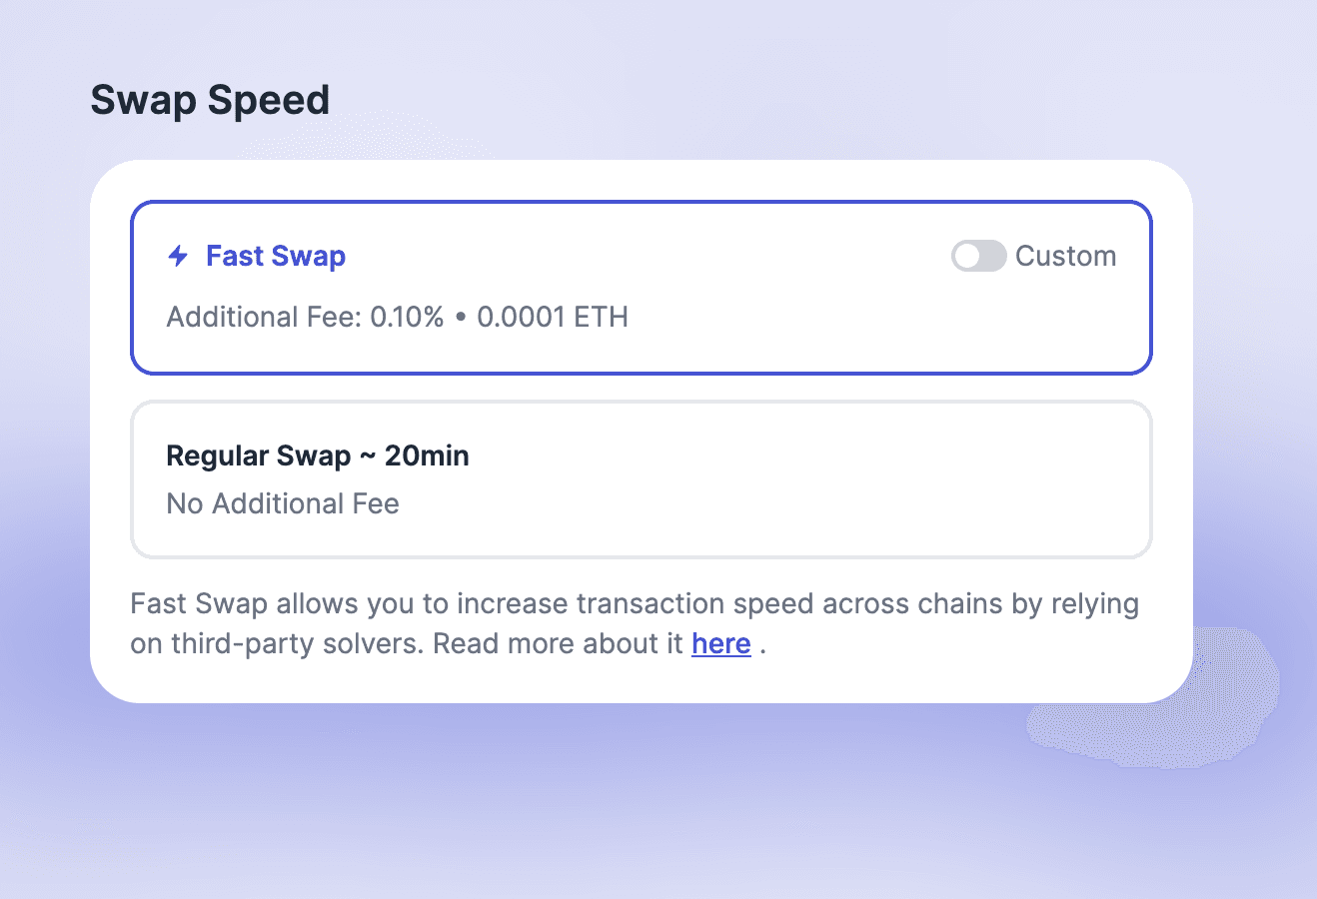This screenshot has height=899, width=1317.
Task: Click the Fast Swap description paragraph
Action: coord(635,623)
